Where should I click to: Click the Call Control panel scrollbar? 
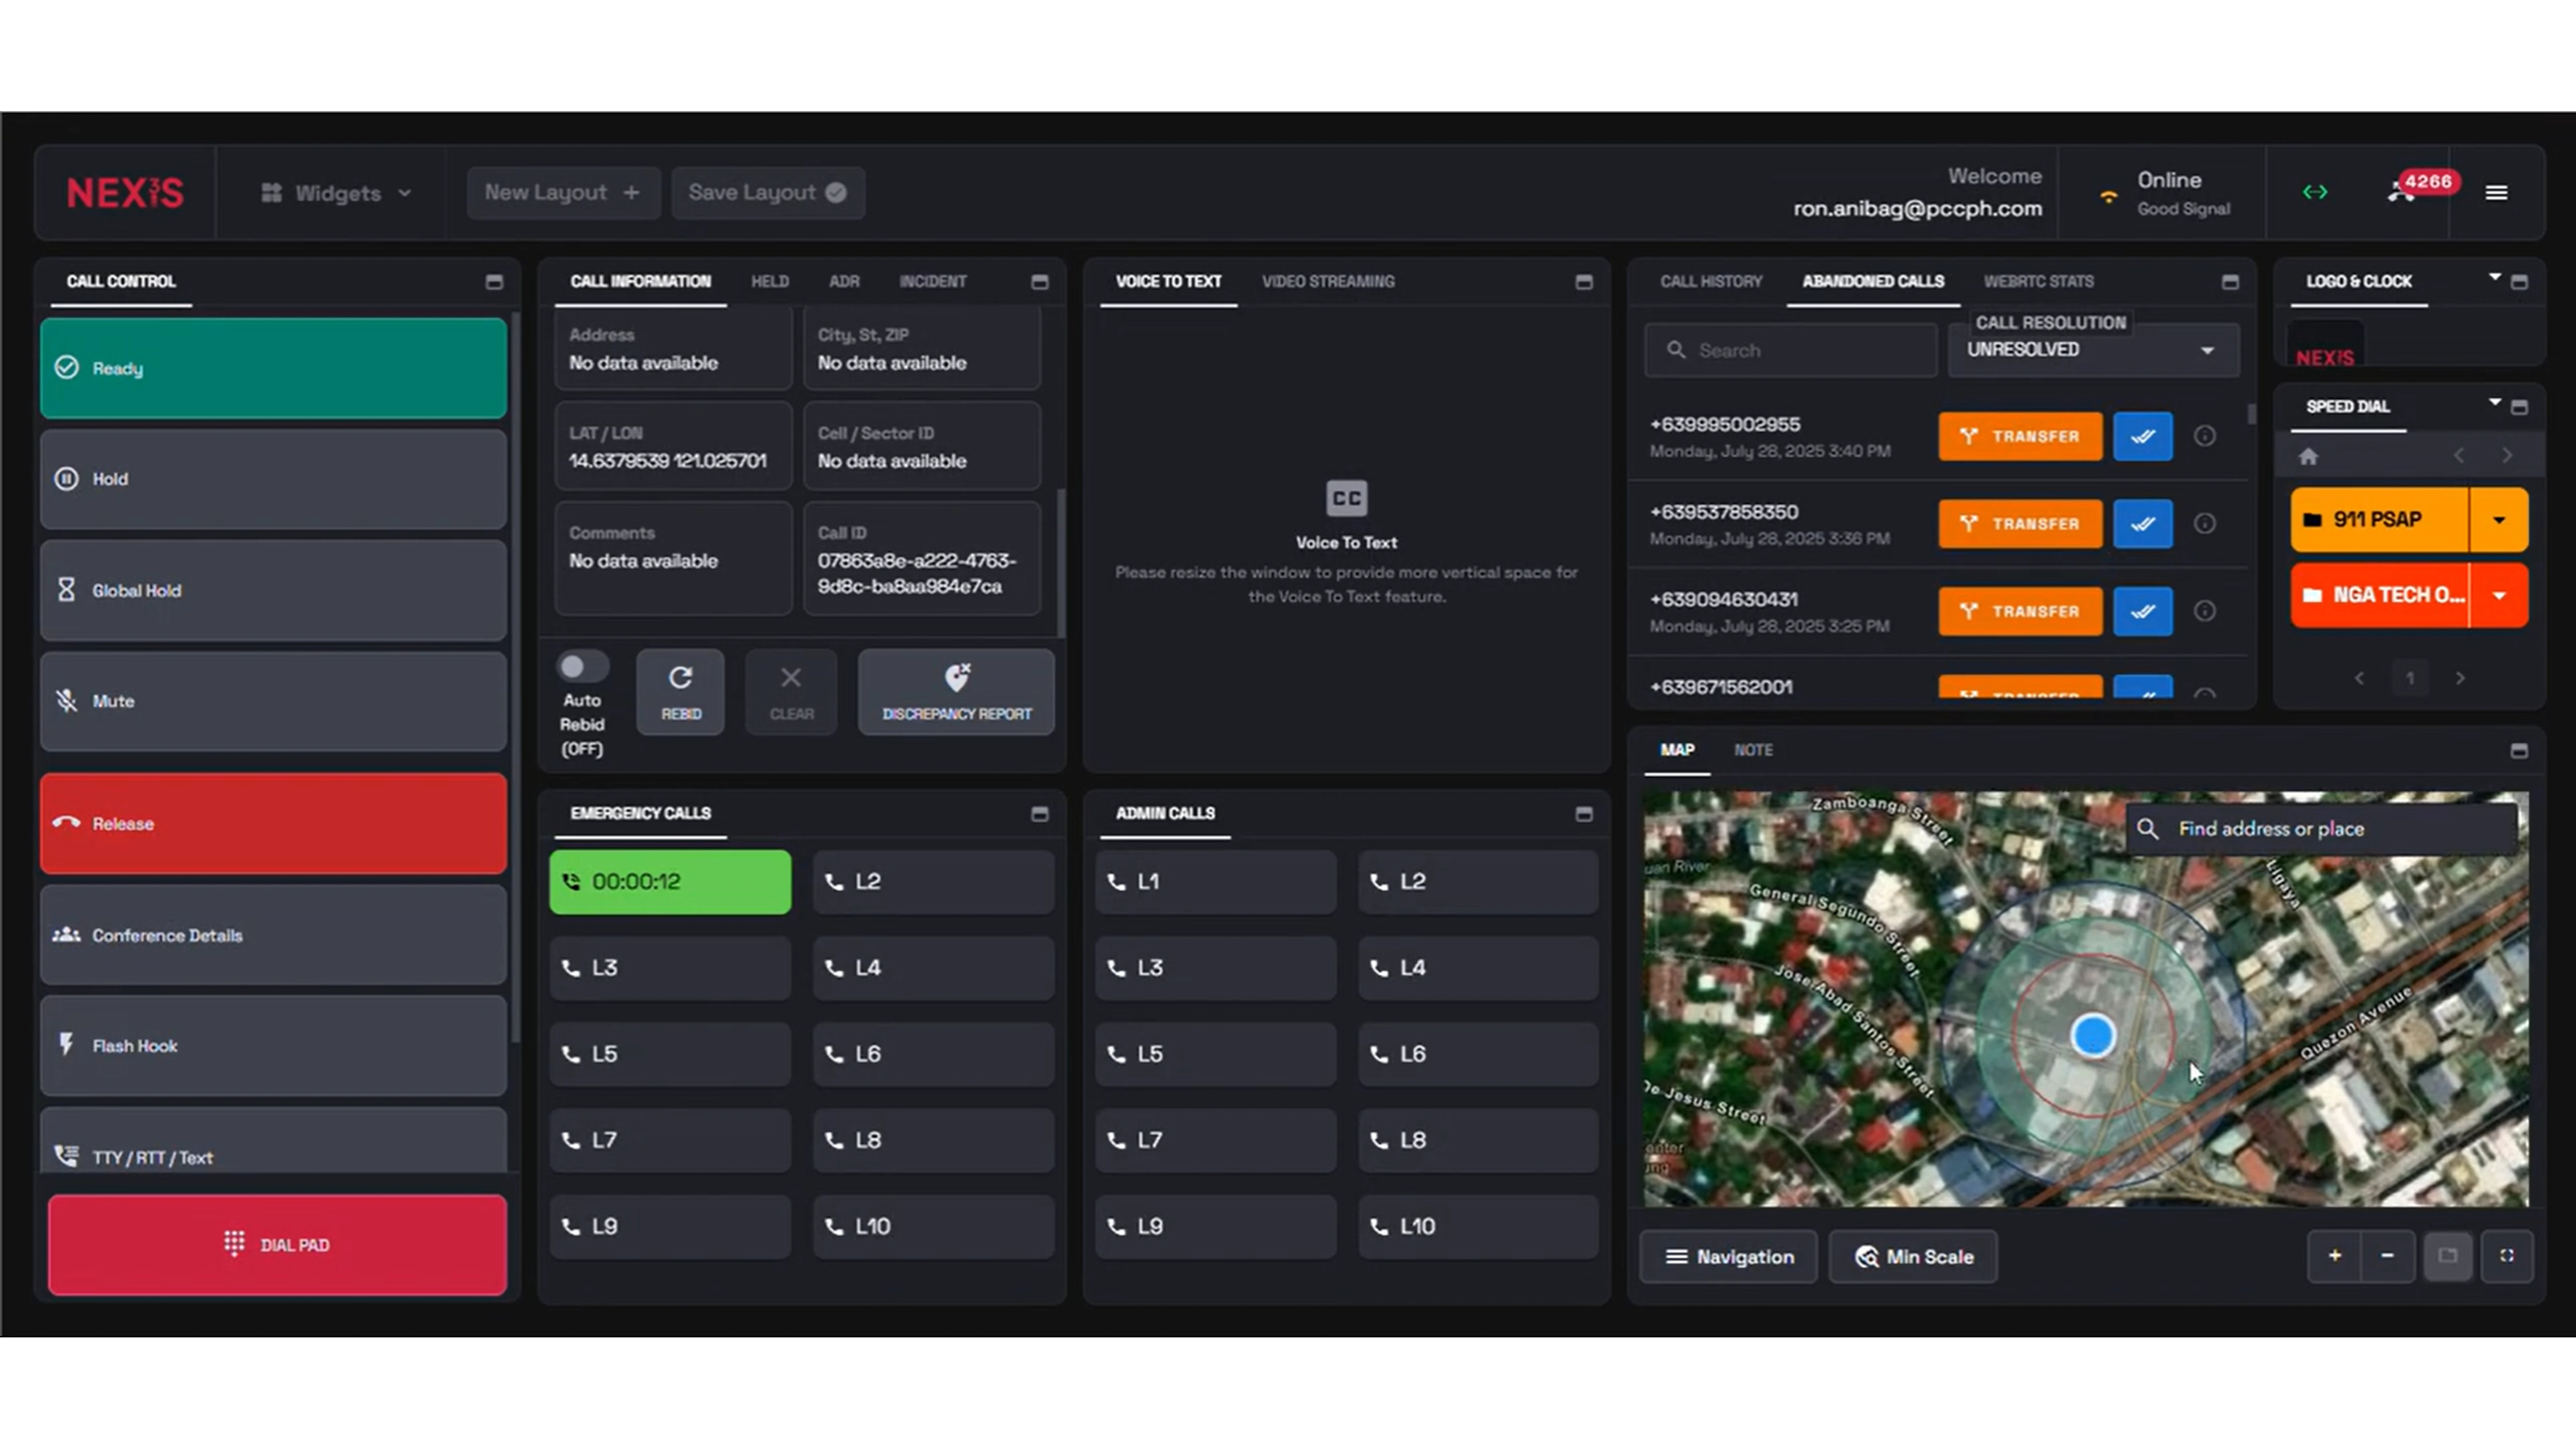tap(515, 678)
